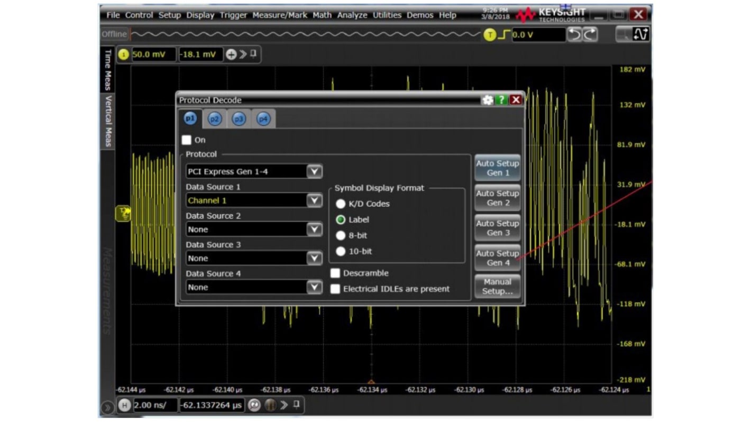This screenshot has height=422, width=751.
Task: Open the Demos menu
Action: coord(420,15)
